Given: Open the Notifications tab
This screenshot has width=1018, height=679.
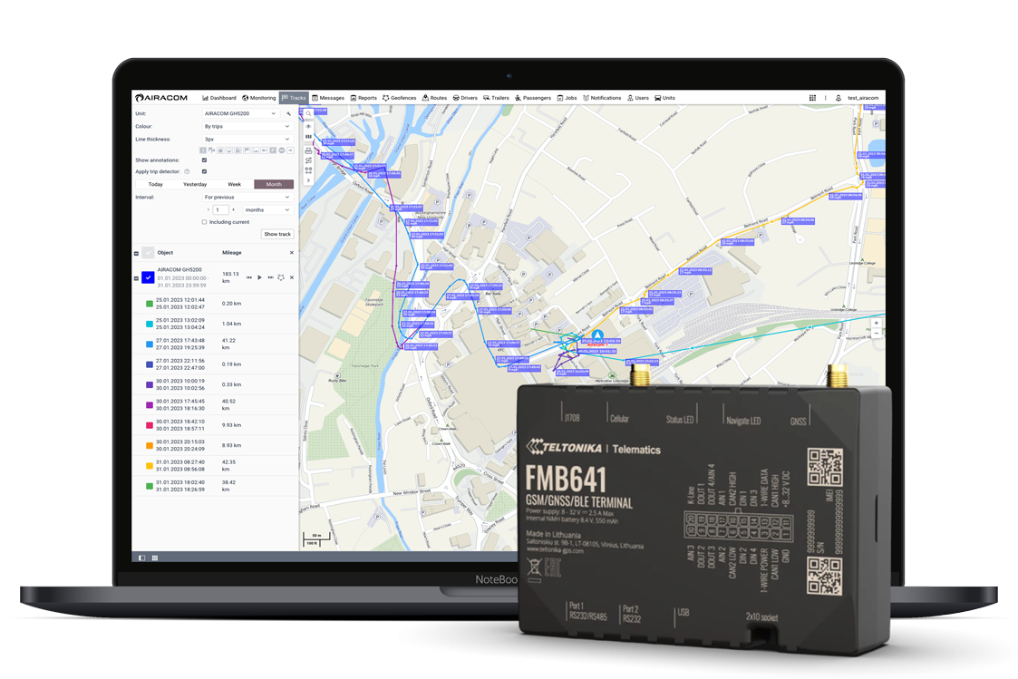Looking at the screenshot, I should [x=602, y=98].
